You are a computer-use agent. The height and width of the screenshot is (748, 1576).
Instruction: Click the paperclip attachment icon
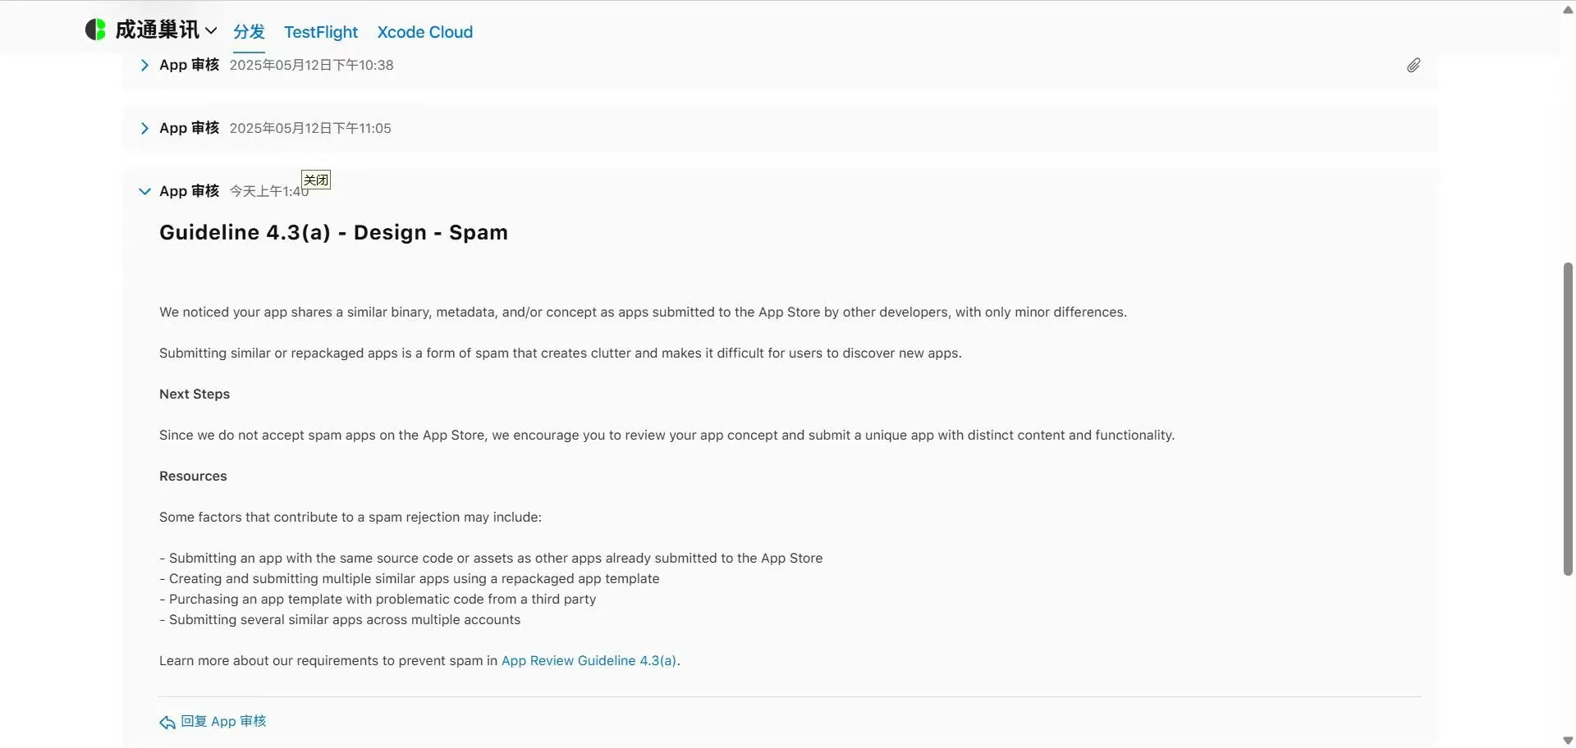coord(1413,66)
